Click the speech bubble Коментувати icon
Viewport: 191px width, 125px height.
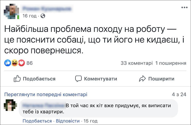click(x=79, y=79)
